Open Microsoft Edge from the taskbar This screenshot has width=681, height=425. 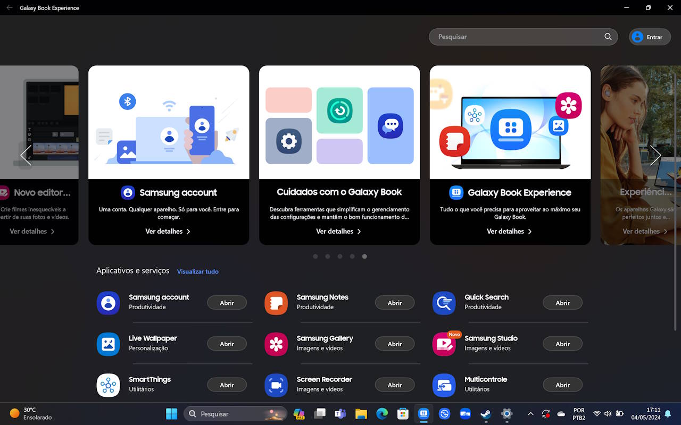(x=382, y=414)
